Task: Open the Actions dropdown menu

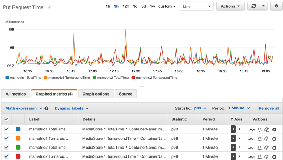Action: (230, 6)
